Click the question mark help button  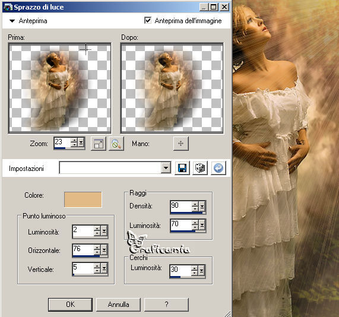pyautogui.click(x=166, y=305)
